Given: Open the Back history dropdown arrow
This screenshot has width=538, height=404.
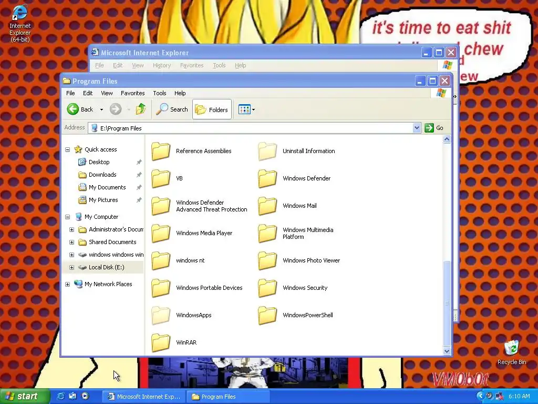Looking at the screenshot, I should click(x=101, y=109).
